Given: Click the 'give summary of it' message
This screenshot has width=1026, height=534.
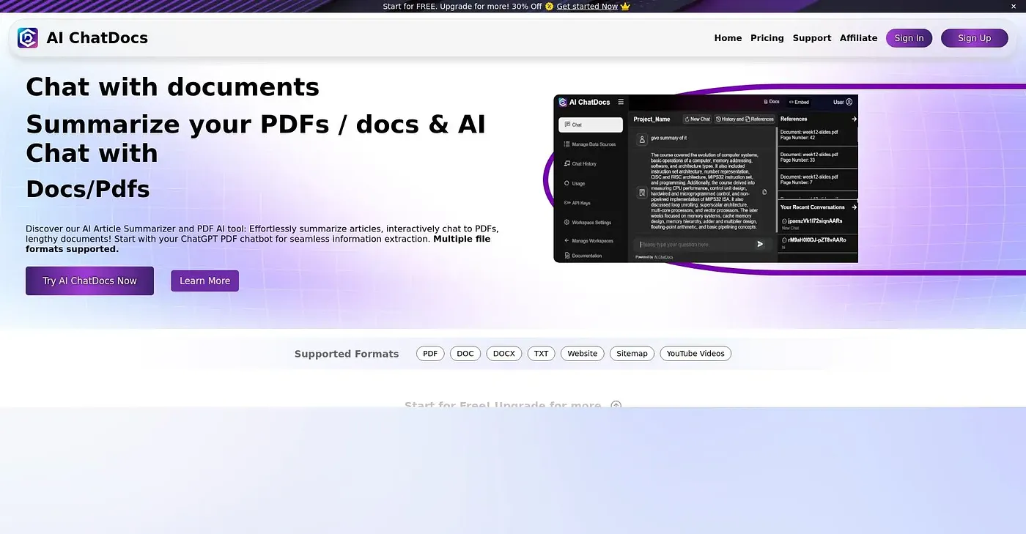Looking at the screenshot, I should [668, 138].
